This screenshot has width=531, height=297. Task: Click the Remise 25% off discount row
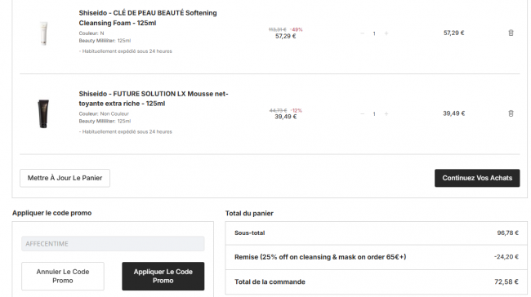click(377, 257)
